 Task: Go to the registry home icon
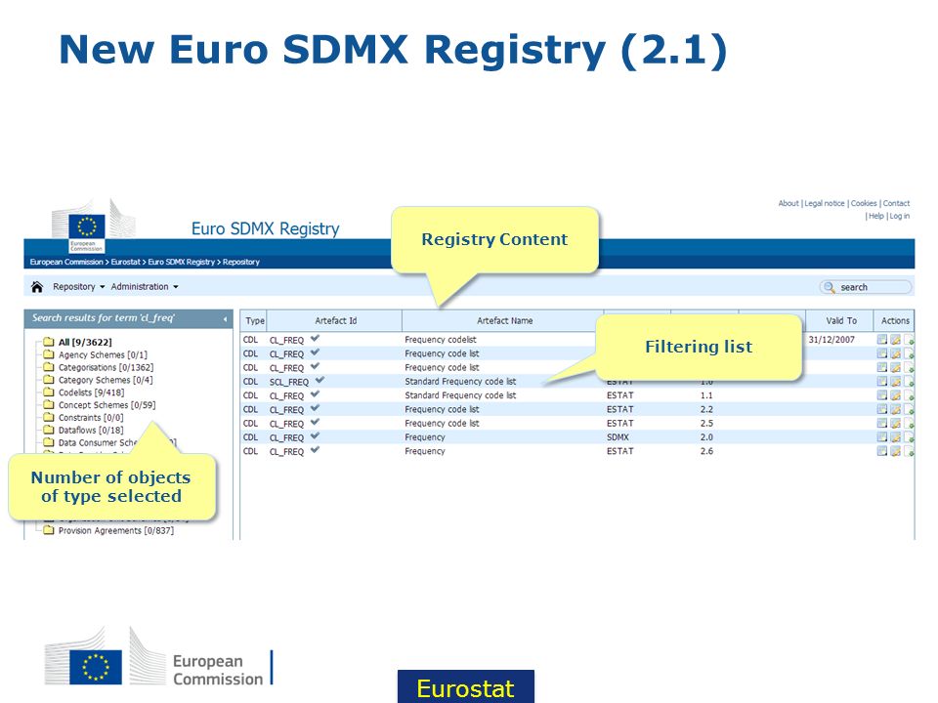pos(37,287)
